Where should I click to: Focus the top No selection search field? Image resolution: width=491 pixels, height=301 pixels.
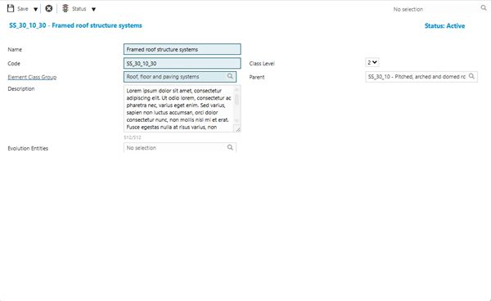[435, 9]
